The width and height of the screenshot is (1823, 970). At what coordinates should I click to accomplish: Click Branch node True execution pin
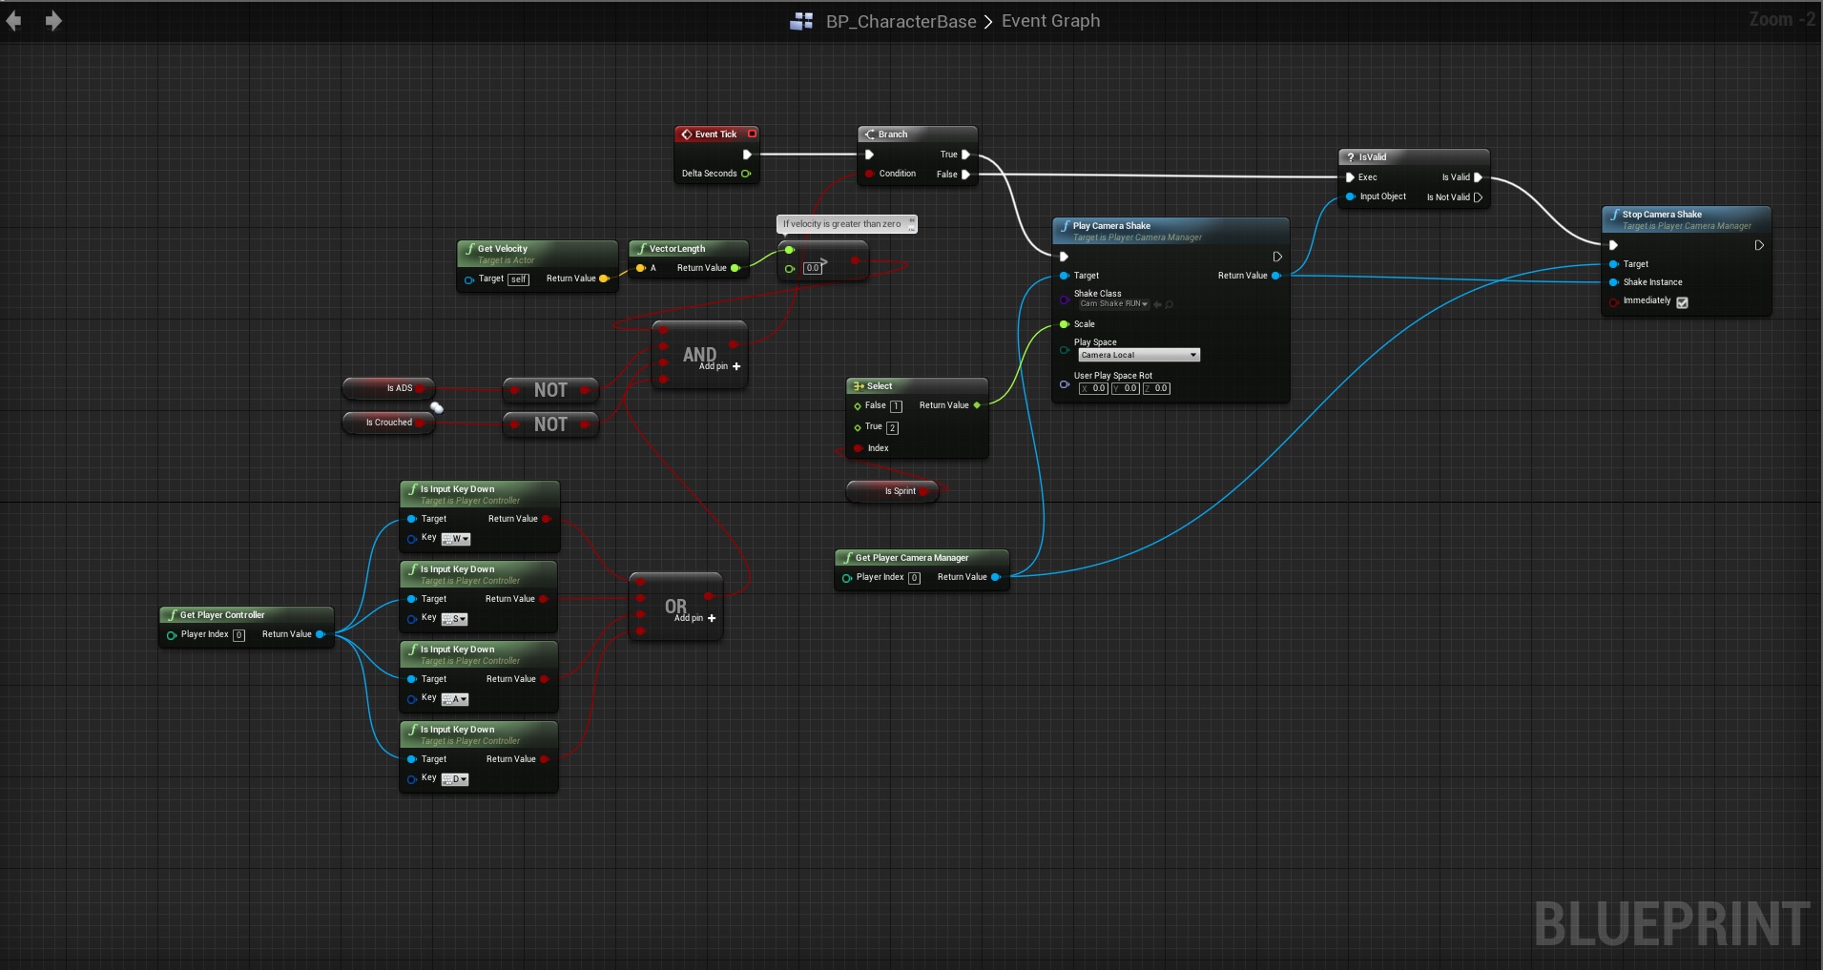965,155
